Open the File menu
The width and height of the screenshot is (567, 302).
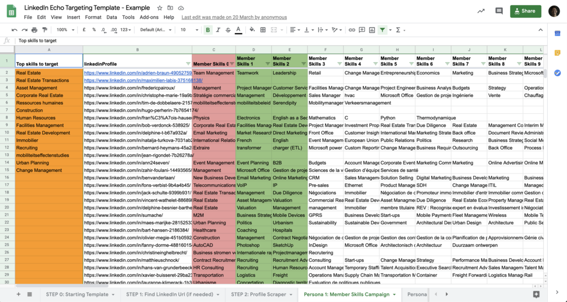28,17
